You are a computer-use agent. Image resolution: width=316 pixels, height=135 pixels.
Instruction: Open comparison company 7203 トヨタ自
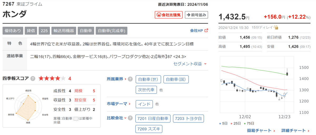pyautogui.click(x=188, y=118)
